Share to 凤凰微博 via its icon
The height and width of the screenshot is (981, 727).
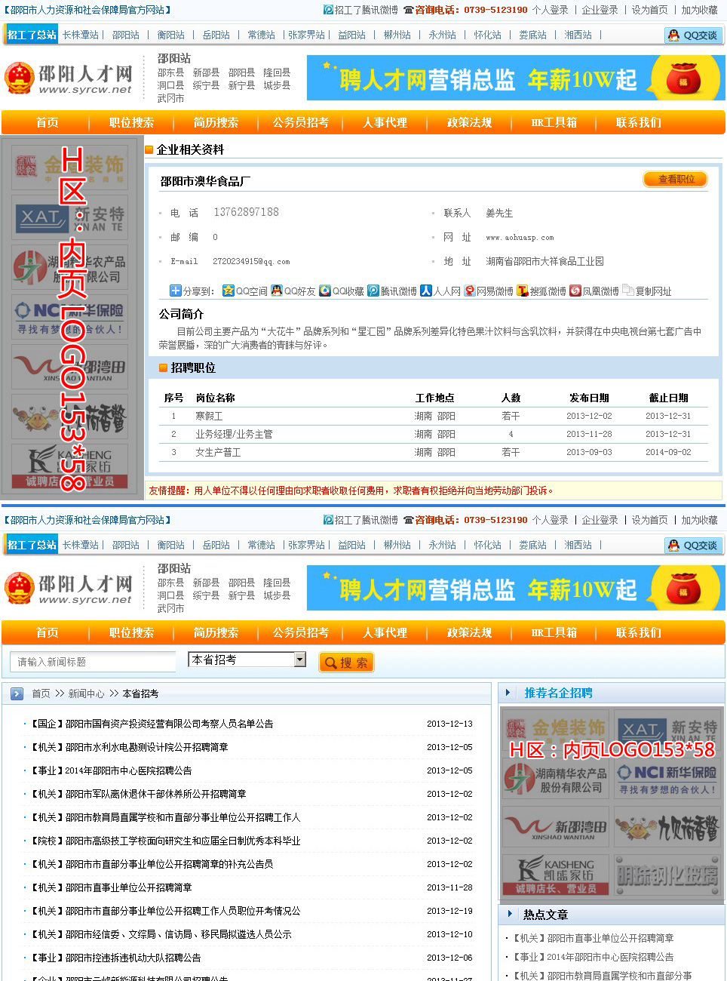pyautogui.click(x=575, y=291)
